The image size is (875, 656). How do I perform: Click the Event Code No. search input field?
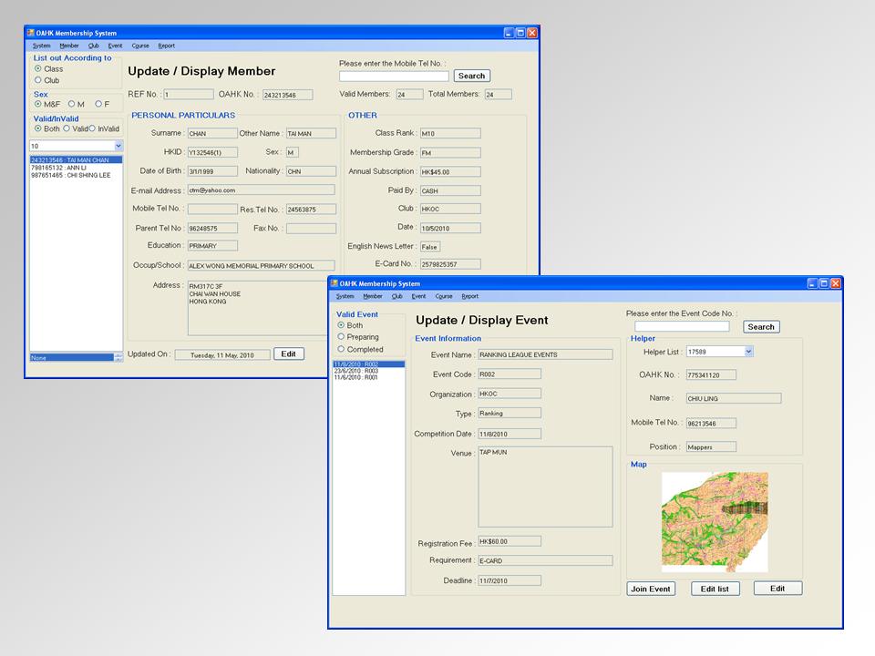(x=682, y=326)
